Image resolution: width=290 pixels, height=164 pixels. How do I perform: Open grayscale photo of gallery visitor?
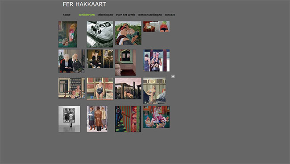tap(69, 119)
